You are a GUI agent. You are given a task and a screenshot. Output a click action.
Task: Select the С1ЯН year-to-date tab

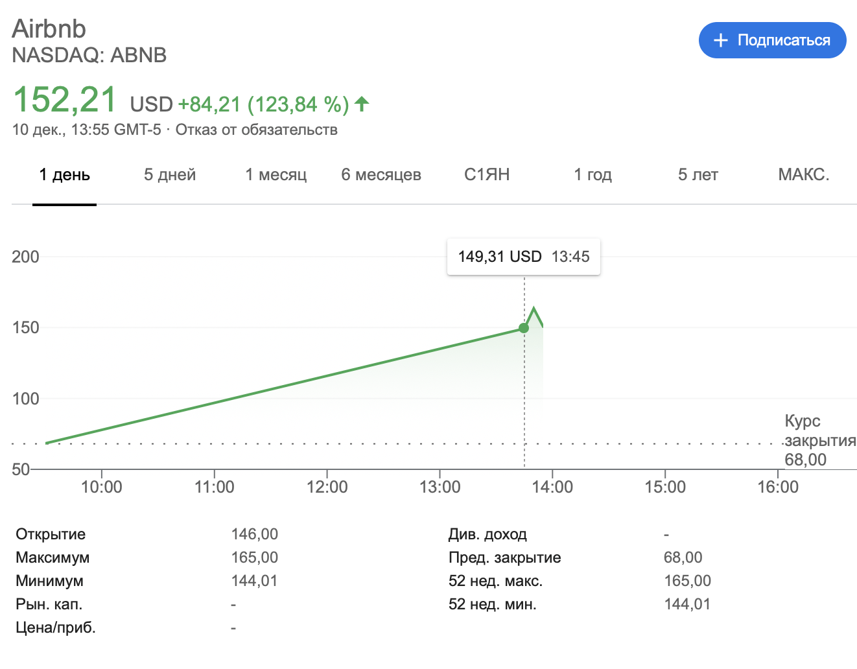click(487, 174)
